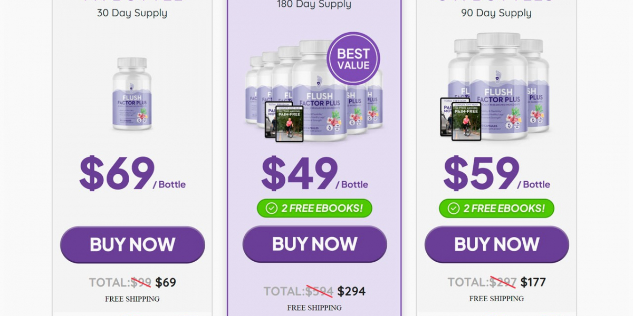Click the middle 2 FREE EBOOKS! green badge
Viewport: 633px width, 316px height.
(315, 208)
